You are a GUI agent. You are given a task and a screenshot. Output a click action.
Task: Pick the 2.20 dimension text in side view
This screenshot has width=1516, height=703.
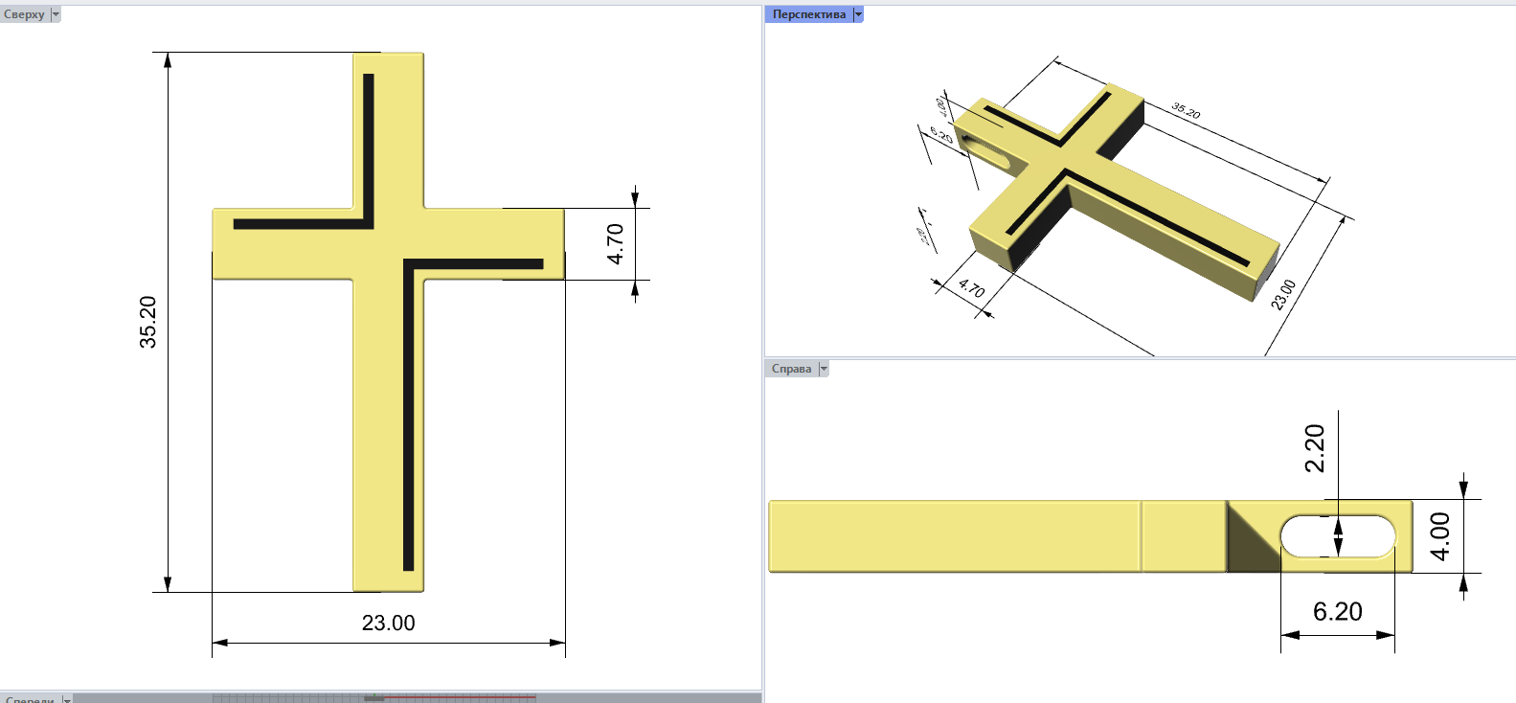(1315, 448)
